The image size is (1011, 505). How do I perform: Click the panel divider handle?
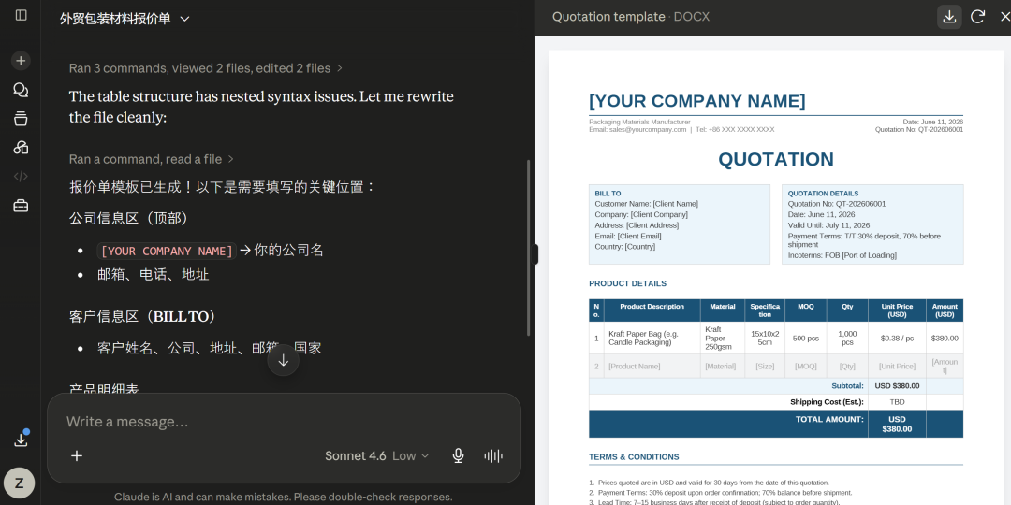tap(535, 254)
